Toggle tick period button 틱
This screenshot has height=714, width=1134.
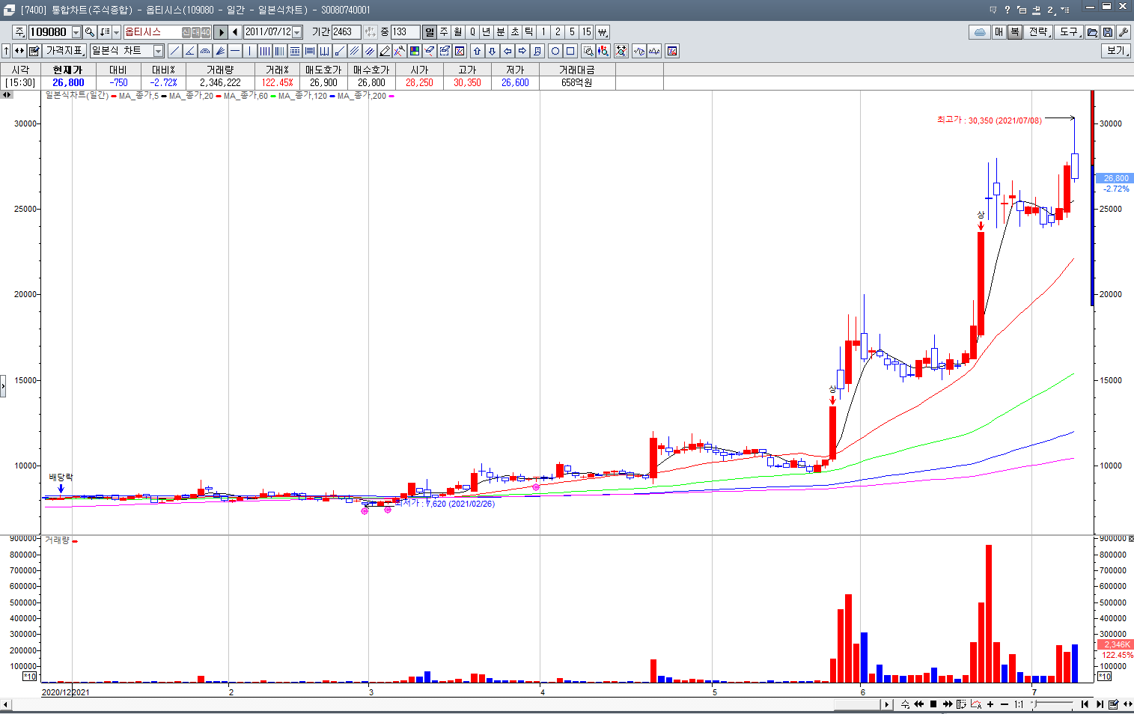[528, 32]
